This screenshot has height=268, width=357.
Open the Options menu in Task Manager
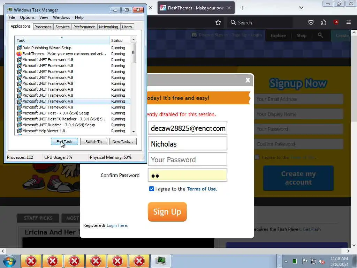tap(27, 17)
